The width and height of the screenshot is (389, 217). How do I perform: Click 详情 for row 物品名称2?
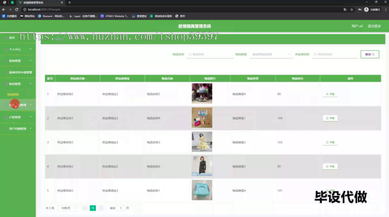330,167
